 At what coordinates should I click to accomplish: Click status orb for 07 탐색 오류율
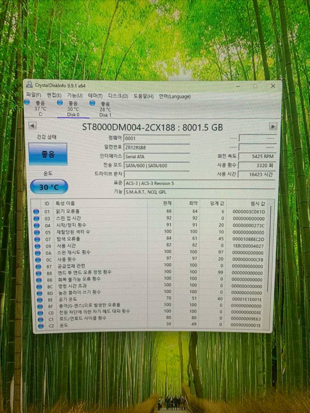click(38, 239)
